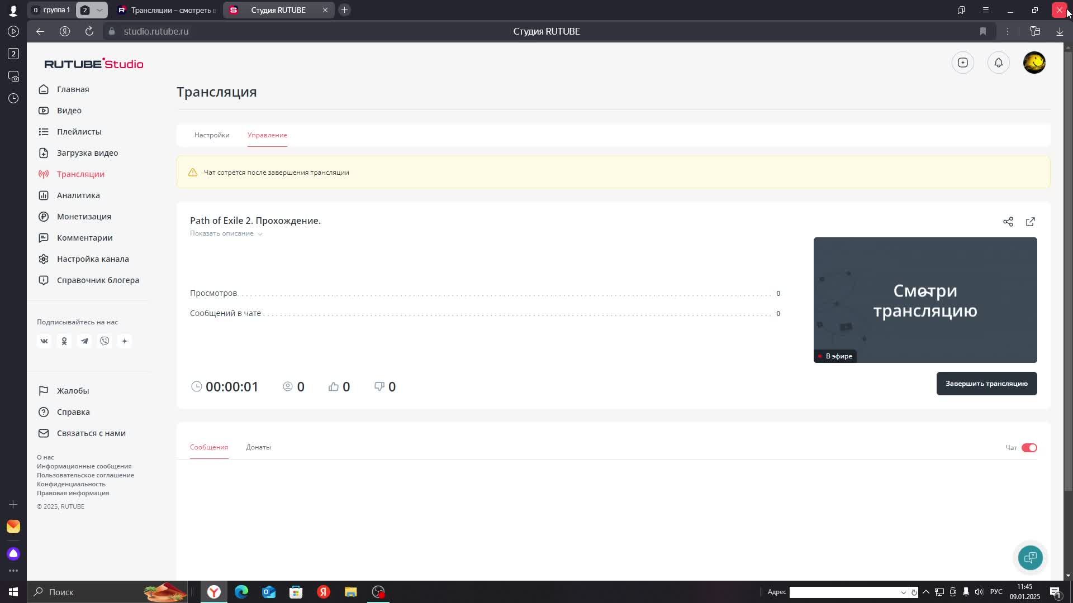Open the volume control in system tray
The image size is (1073, 603).
(x=979, y=592)
